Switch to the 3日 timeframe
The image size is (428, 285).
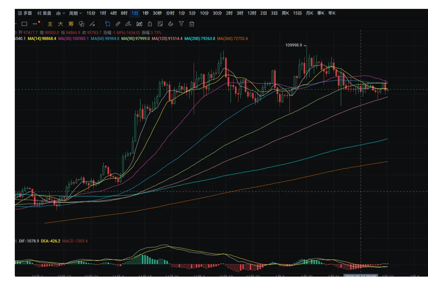tap(274, 13)
